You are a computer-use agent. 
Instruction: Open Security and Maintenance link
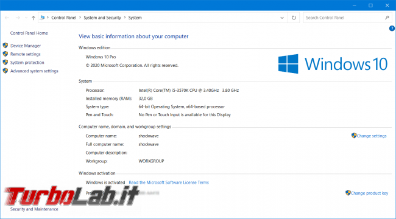pos(34,209)
